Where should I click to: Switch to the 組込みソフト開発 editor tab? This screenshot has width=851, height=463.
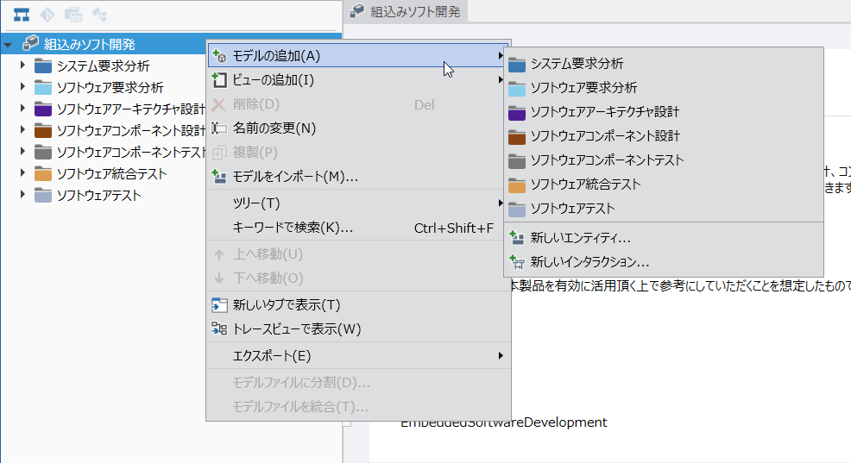tap(406, 11)
